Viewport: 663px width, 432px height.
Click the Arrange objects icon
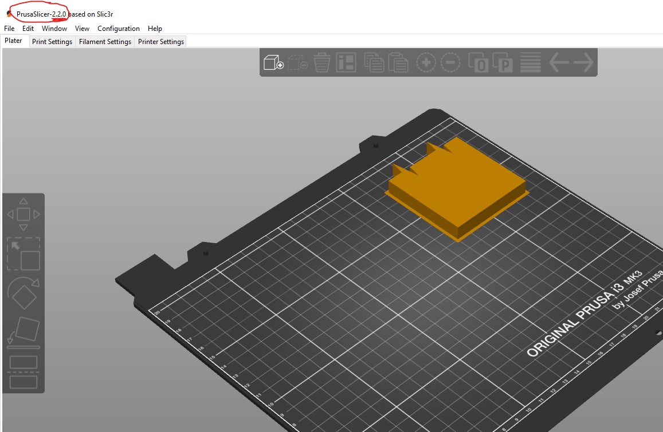click(x=346, y=62)
